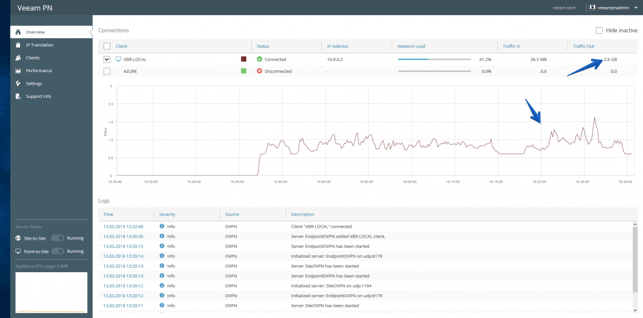Uncheck the VBR-LOCAL client checkbox

(x=107, y=60)
